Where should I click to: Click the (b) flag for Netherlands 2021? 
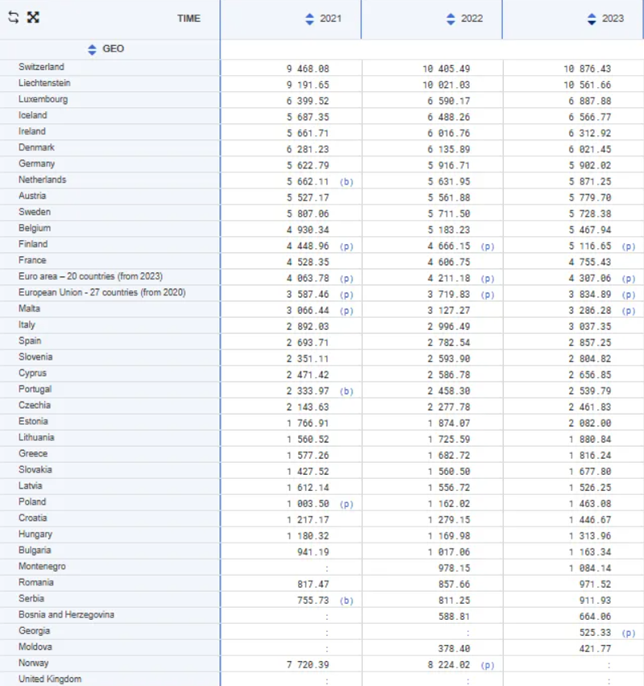point(346,182)
